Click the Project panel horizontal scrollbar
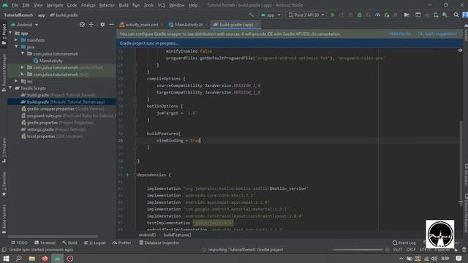The height and width of the screenshot is (263, 468). point(53,237)
